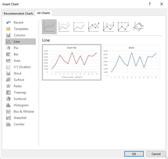Click the Cancel button
Screen dimensions: 168x159
156,154
